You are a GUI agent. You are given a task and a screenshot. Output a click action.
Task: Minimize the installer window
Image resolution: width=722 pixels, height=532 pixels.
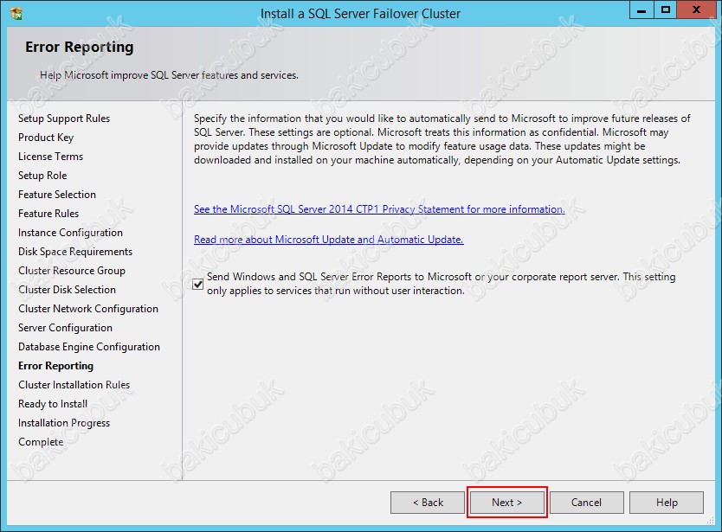(641, 10)
